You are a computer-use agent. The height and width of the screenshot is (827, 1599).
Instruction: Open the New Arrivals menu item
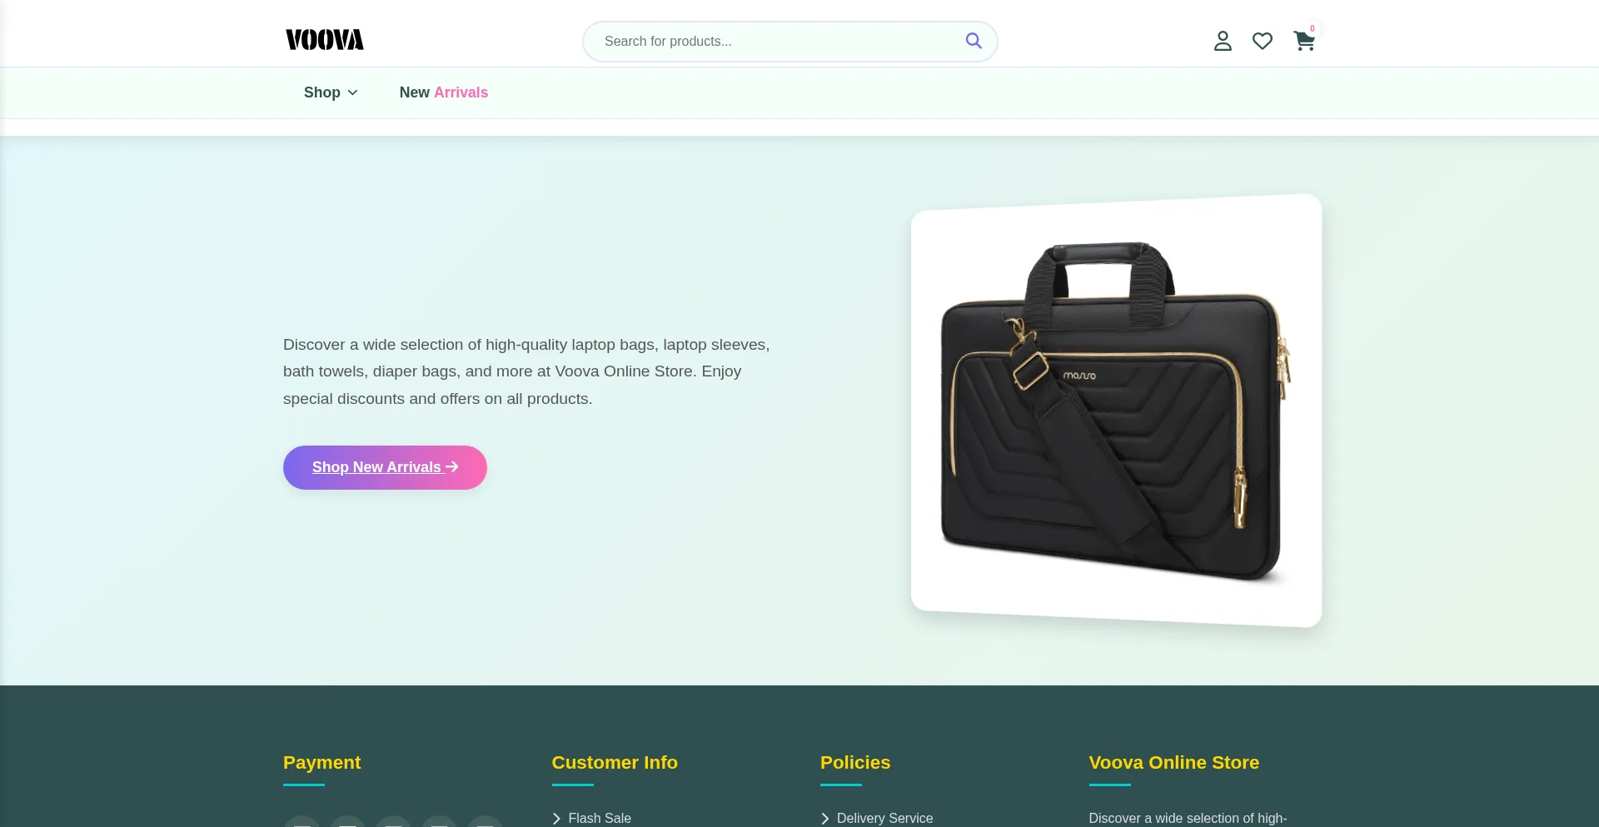pos(443,92)
